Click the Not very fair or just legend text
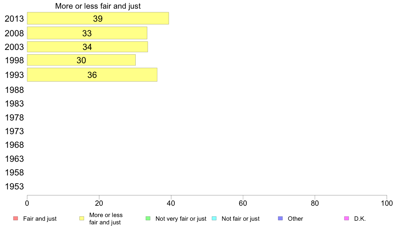The image size is (396, 245). [181, 219]
